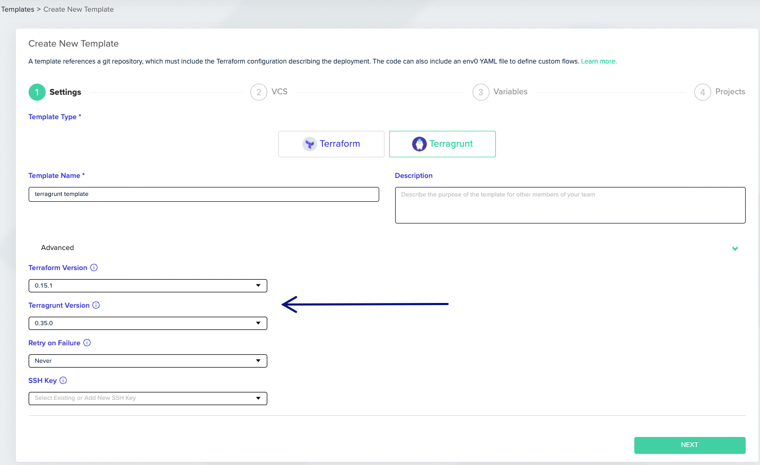Click the Retry on Failure label
This screenshot has height=465, width=760.
tap(55, 343)
